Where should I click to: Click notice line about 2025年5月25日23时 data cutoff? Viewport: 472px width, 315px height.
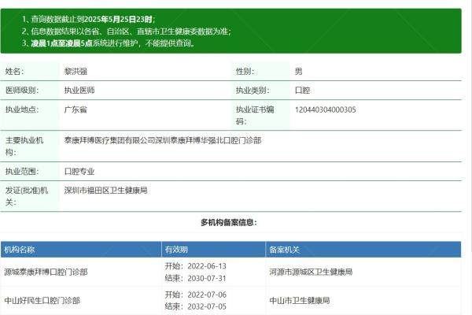(x=88, y=19)
